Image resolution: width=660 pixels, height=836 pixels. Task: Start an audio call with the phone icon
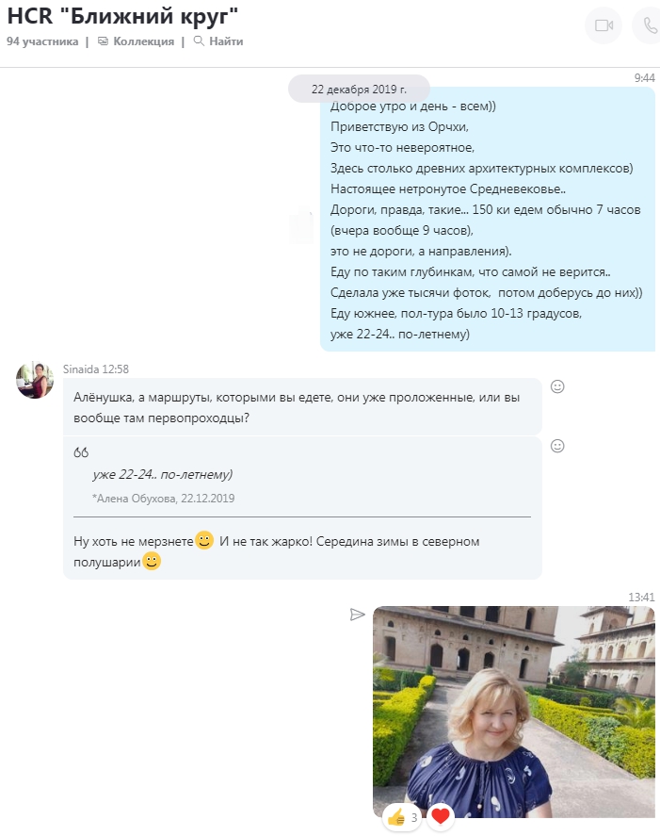(649, 25)
